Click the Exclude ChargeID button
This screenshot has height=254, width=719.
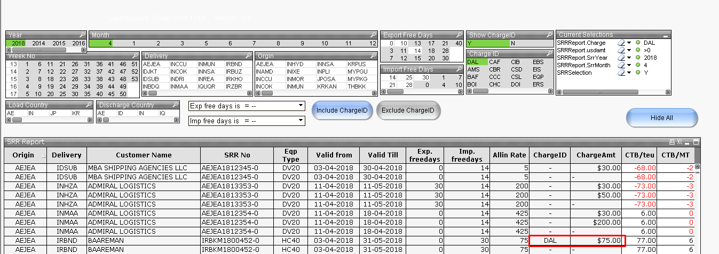pos(408,110)
